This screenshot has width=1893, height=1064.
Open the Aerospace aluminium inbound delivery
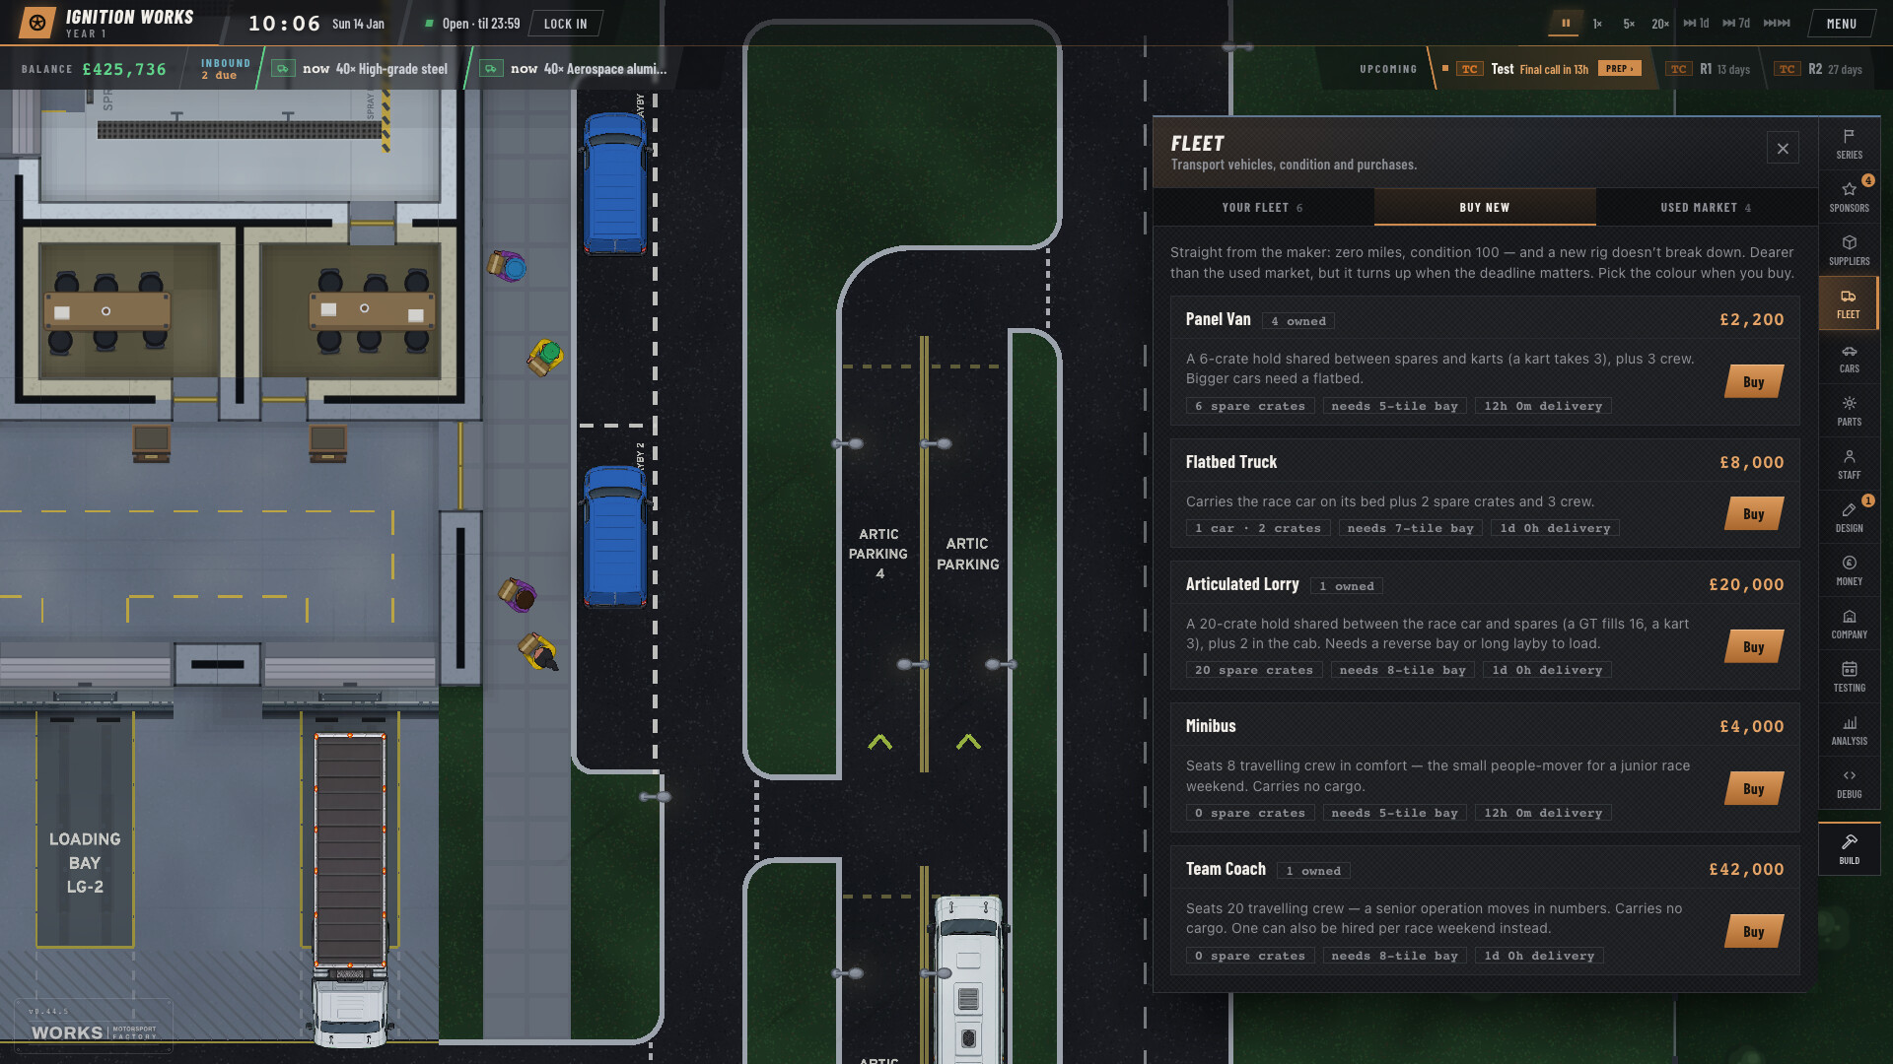(x=573, y=69)
